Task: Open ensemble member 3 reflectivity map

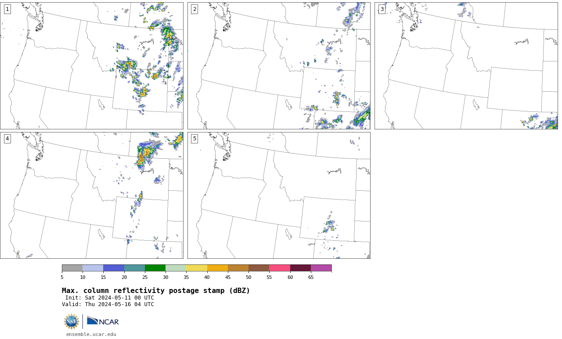Action: click(x=466, y=66)
